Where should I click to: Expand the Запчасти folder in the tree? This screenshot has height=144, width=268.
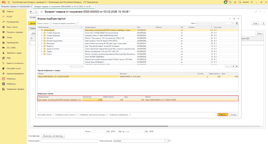point(42,38)
